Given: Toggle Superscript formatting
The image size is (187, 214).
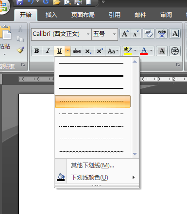Looking at the screenshot, I should [100, 51].
